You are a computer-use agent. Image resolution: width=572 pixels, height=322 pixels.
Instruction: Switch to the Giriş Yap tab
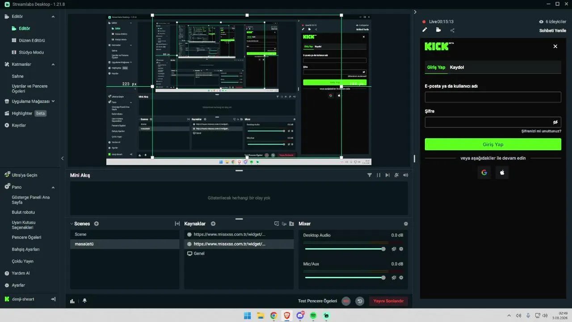436,68
